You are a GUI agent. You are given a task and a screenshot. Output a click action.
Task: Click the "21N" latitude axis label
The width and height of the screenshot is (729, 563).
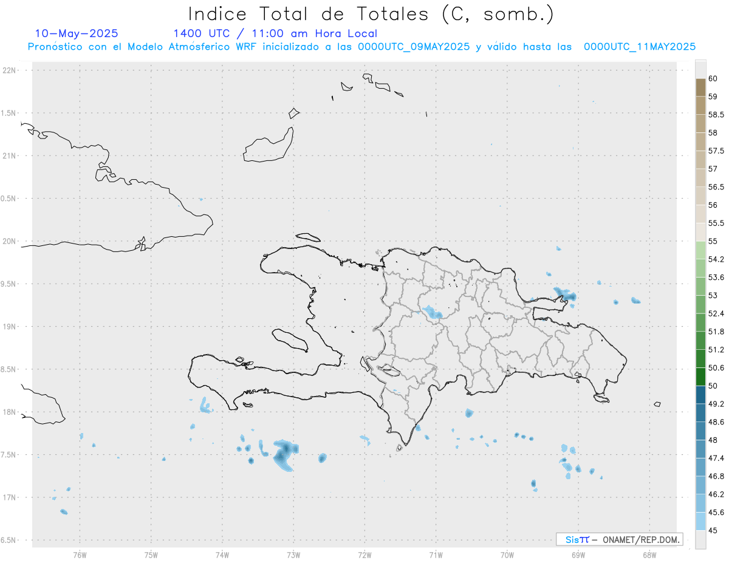[x=10, y=155]
